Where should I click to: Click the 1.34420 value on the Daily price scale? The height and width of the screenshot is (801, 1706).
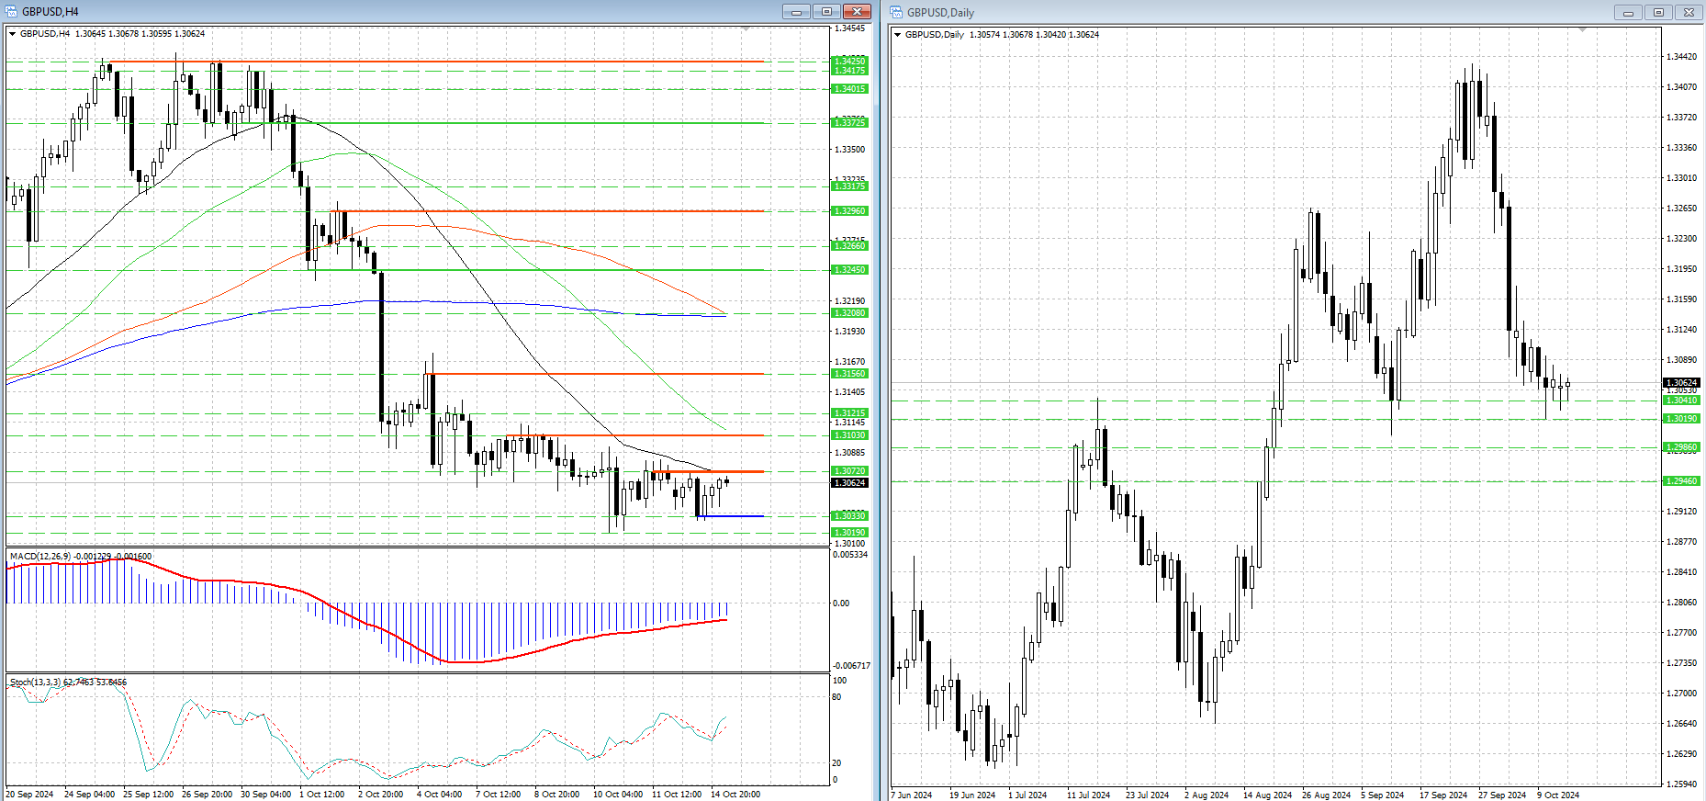point(1681,57)
